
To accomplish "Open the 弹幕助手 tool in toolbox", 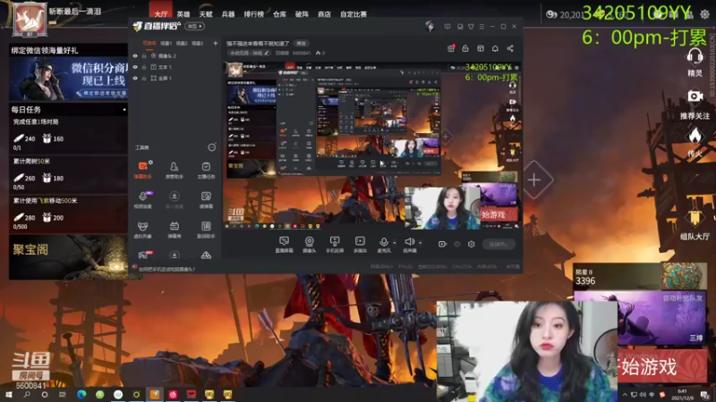I will (143, 169).
